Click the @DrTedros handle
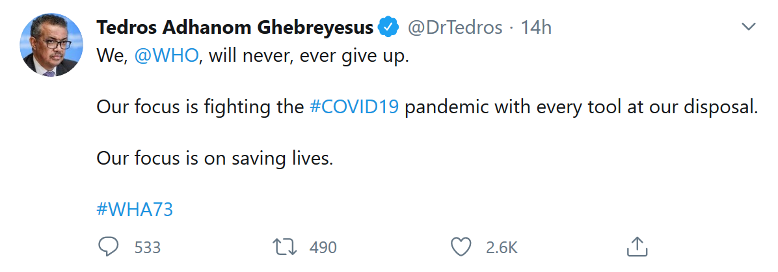 (x=455, y=27)
